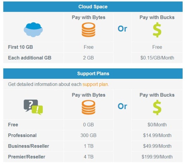Select the Cloud Space header bar
The width and height of the screenshot is (185, 165).
coord(93,7)
